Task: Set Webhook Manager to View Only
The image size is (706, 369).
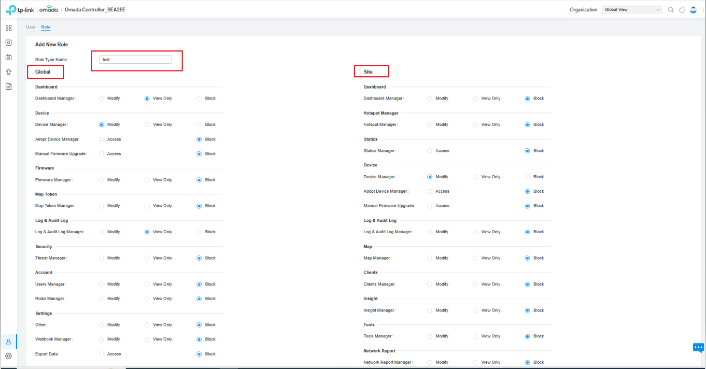Action: click(x=147, y=339)
